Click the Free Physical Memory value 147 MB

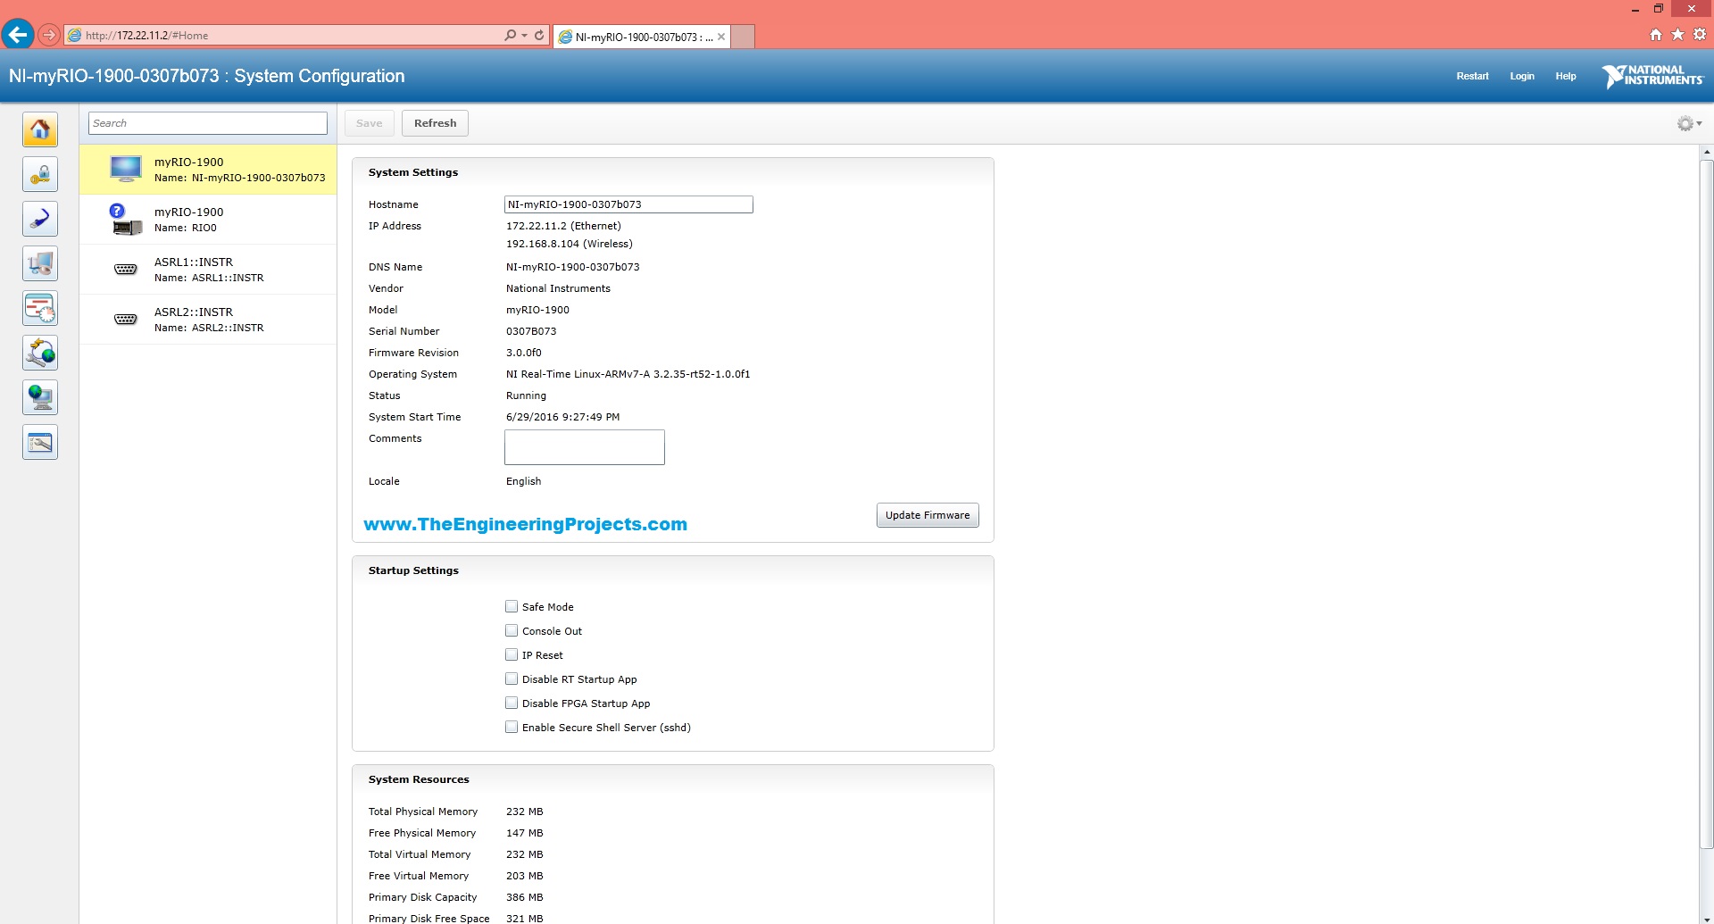click(525, 833)
